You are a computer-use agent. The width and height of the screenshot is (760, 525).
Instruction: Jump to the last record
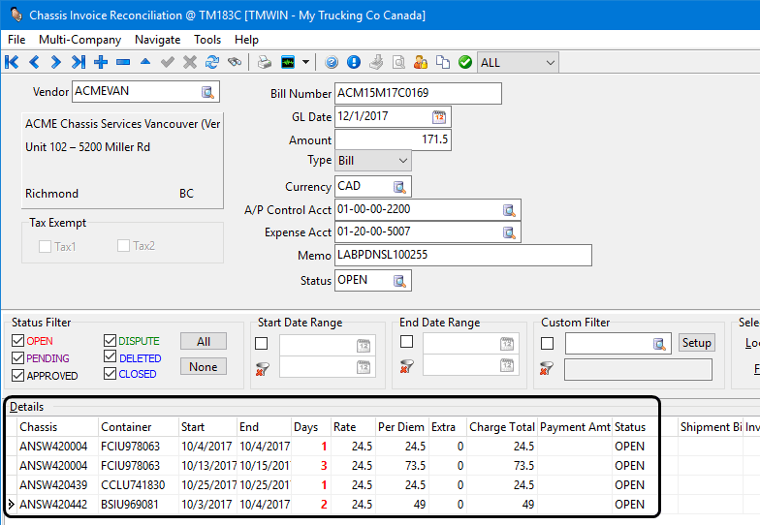click(x=79, y=62)
